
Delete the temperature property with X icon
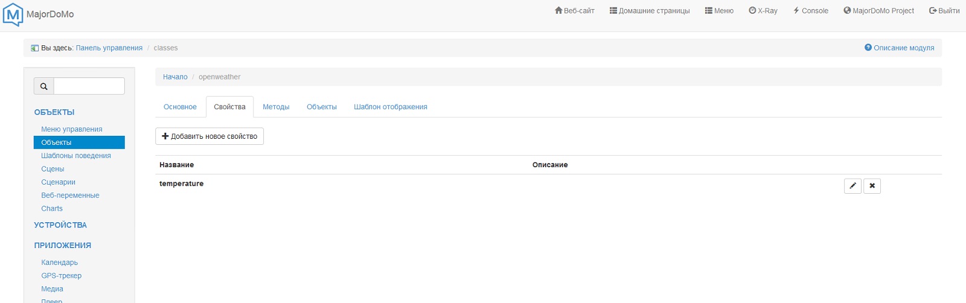[x=872, y=186]
